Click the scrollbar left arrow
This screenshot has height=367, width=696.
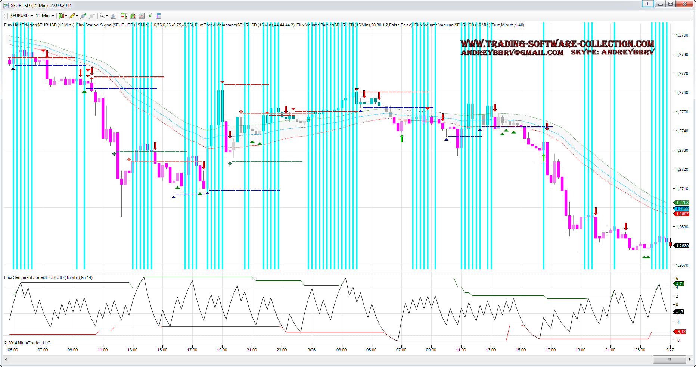click(6, 359)
